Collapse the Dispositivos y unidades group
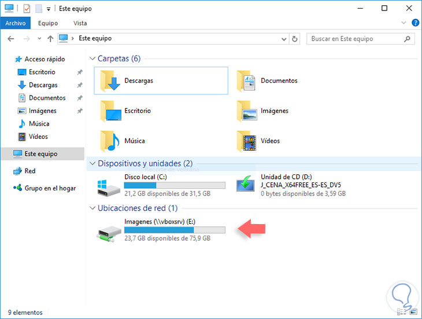This screenshot has height=319, width=422. 92,163
